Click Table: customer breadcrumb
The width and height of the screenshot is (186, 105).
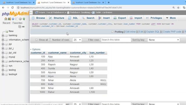click(104, 13)
